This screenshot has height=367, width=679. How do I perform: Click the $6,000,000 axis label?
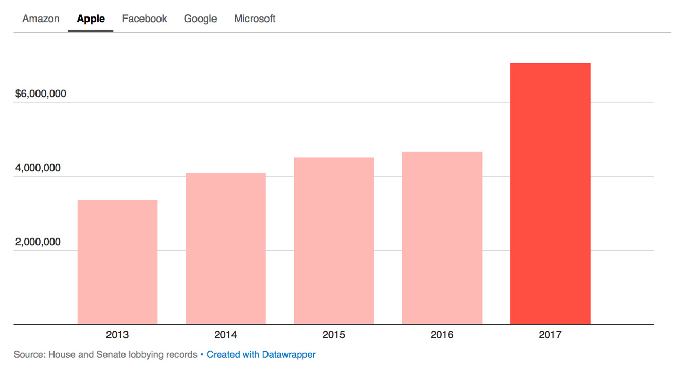pyautogui.click(x=41, y=94)
